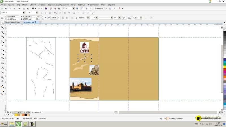
Task: Select the Pick tool in toolbox
Action: [3, 23]
